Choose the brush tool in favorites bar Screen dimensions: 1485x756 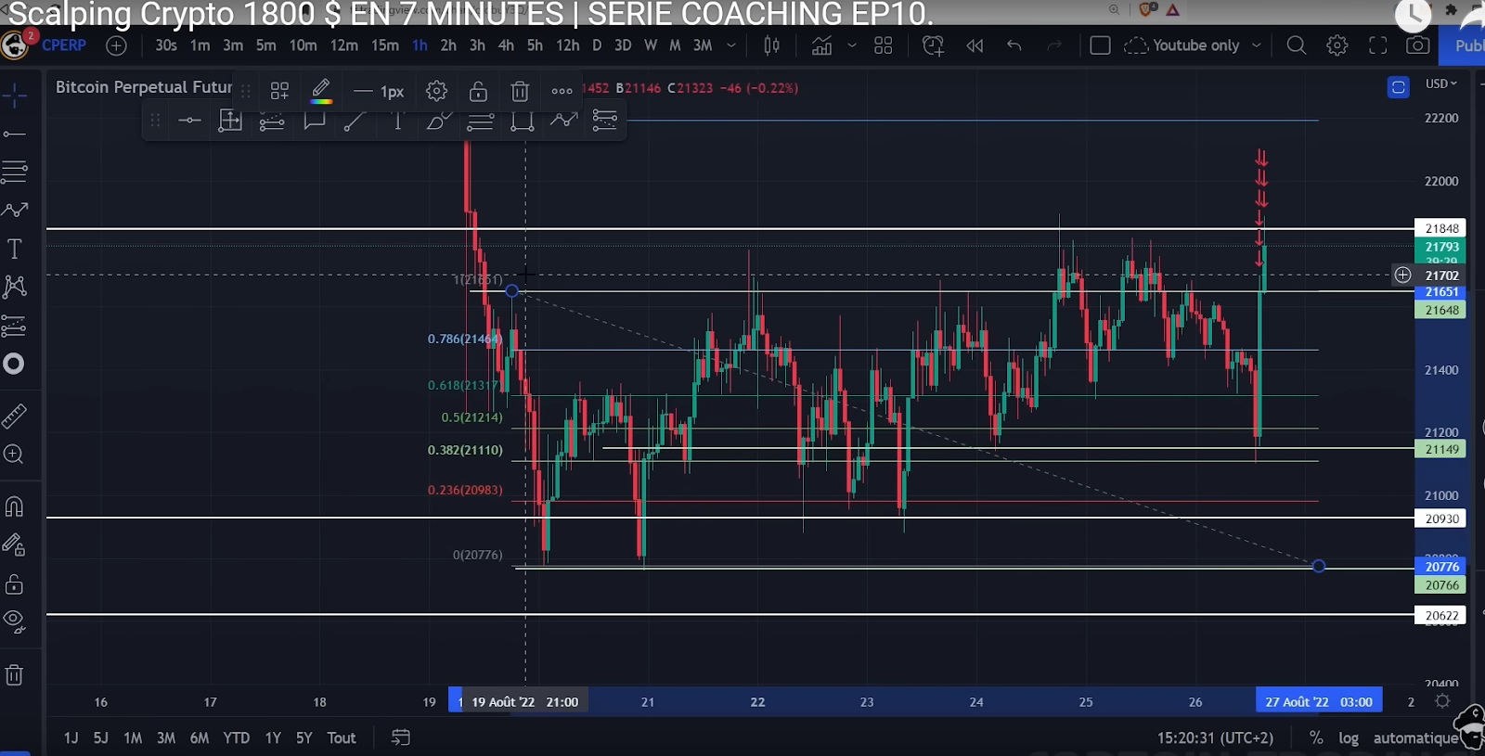(438, 121)
